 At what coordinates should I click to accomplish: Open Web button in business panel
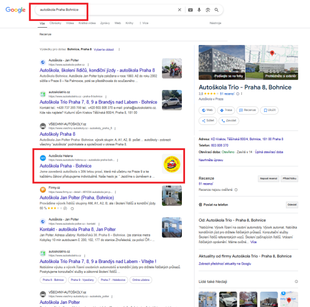point(207,110)
